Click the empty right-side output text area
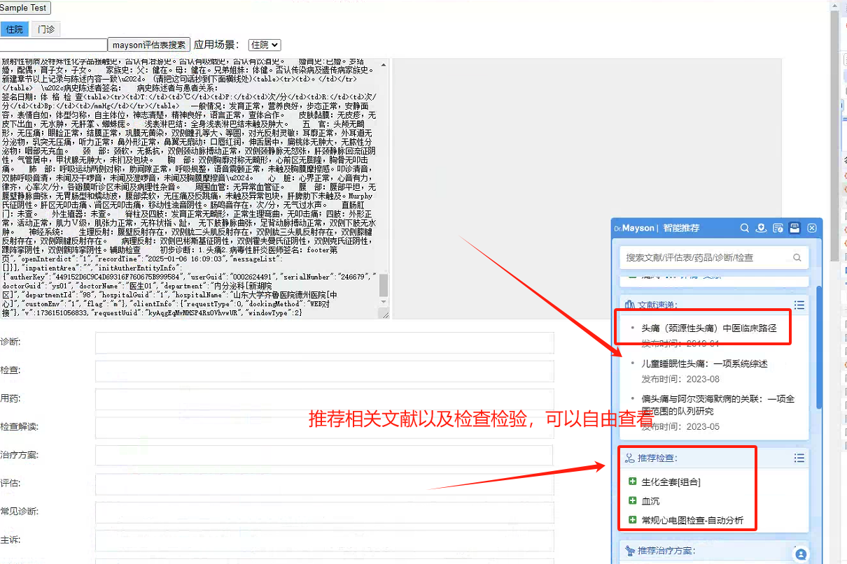Image resolution: width=847 pixels, height=564 pixels. tap(587, 189)
